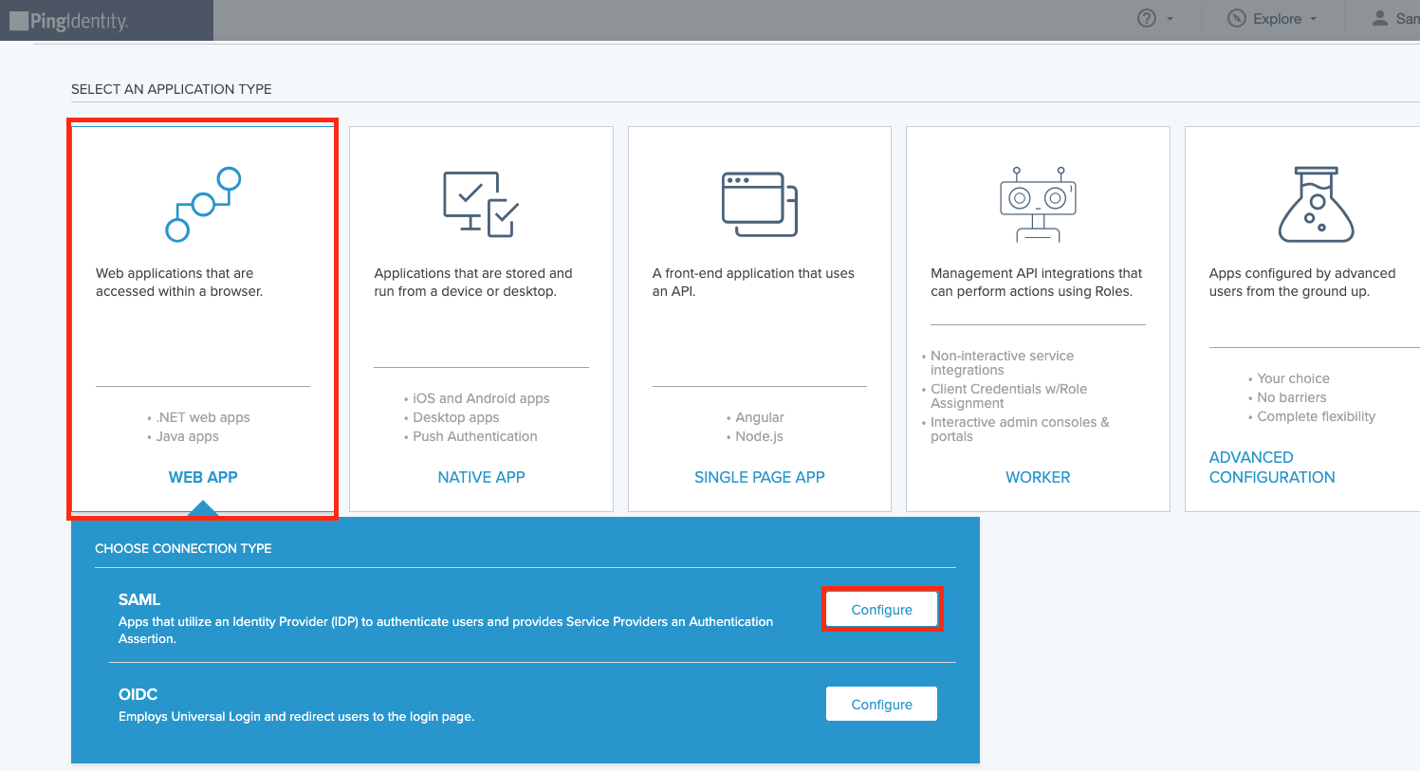This screenshot has width=1420, height=771.
Task: Select the Native App application type card
Action: (481, 318)
